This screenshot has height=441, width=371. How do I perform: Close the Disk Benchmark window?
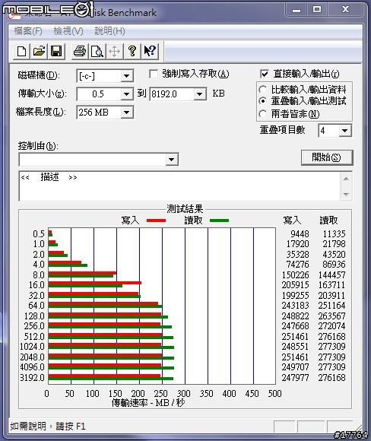[345, 10]
